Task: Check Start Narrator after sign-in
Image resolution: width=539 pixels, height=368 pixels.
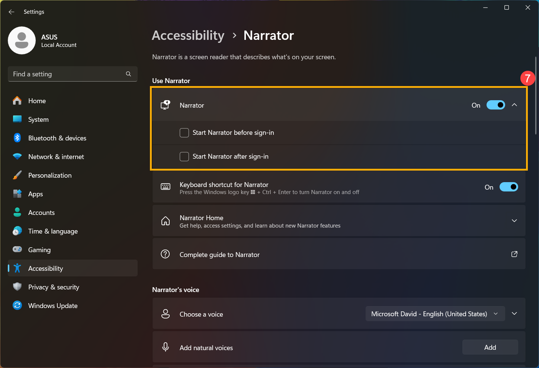Action: (184, 156)
